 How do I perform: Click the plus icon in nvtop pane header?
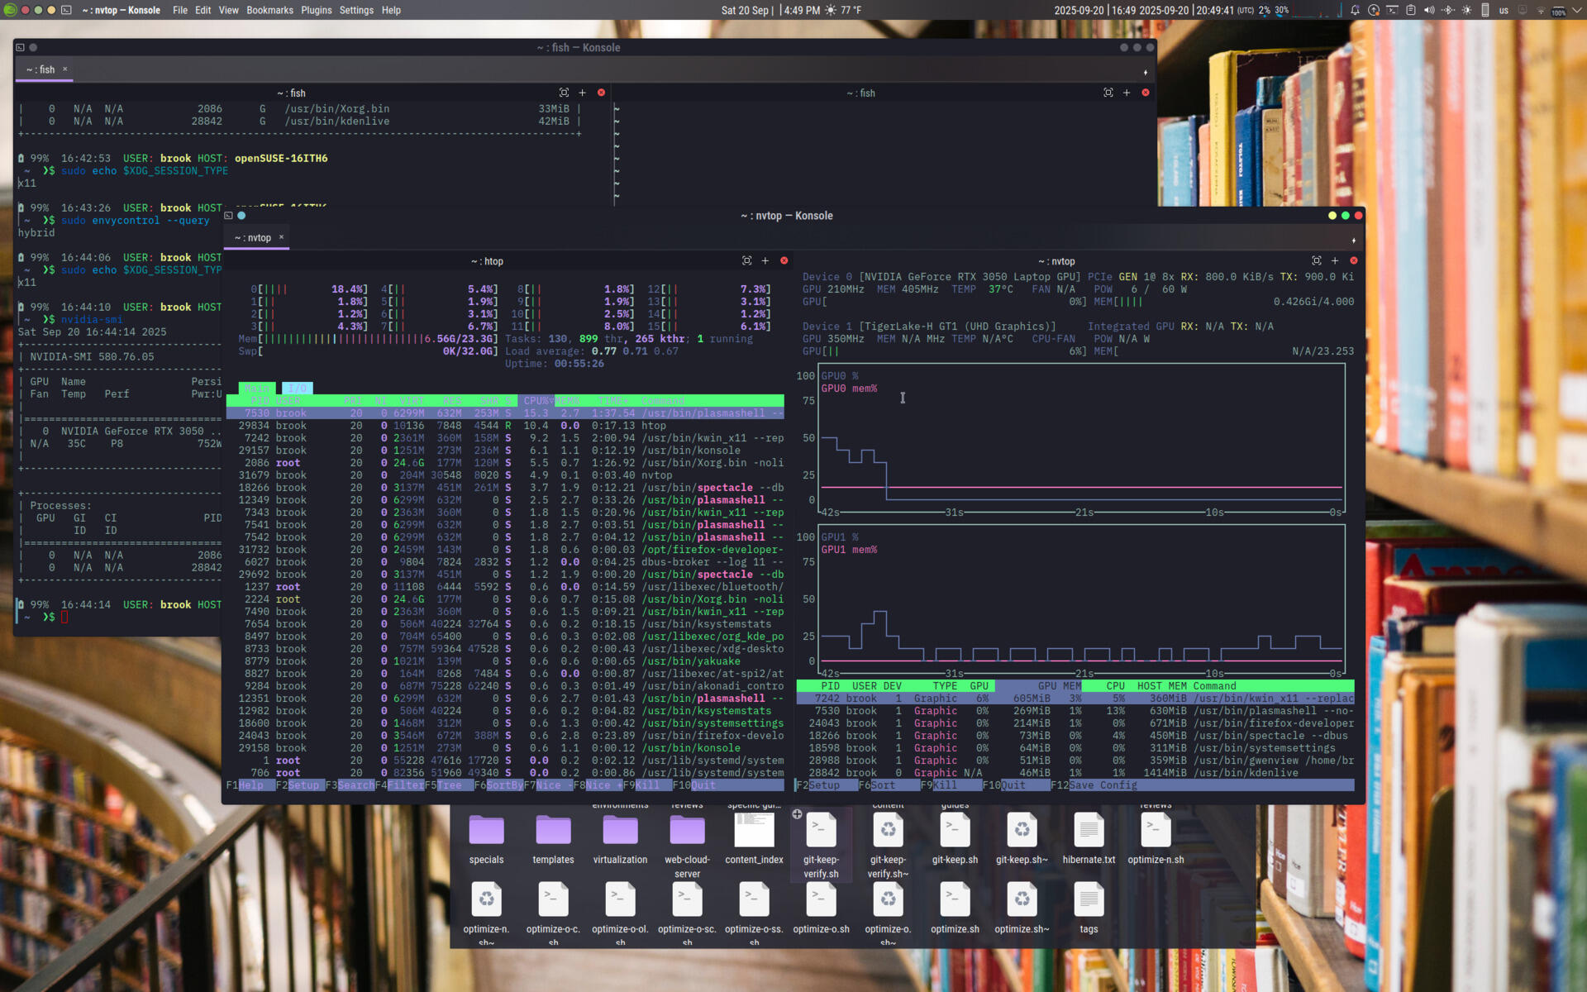1335,260
